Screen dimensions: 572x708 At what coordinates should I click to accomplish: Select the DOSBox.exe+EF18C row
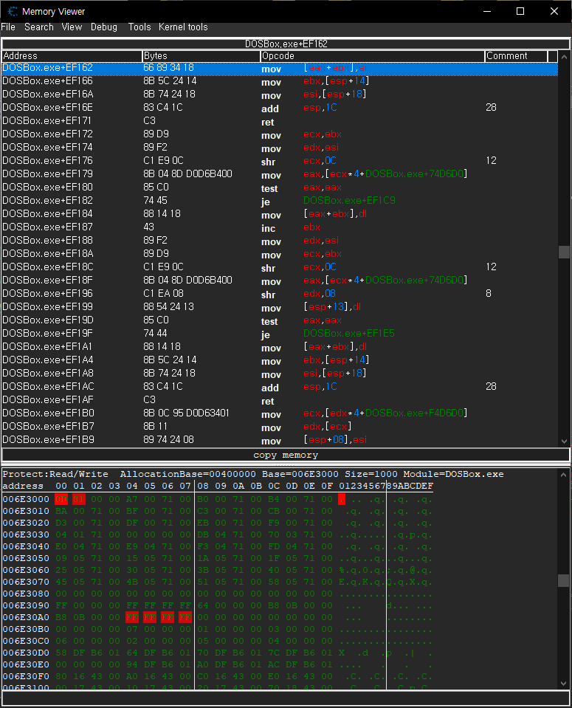point(280,267)
